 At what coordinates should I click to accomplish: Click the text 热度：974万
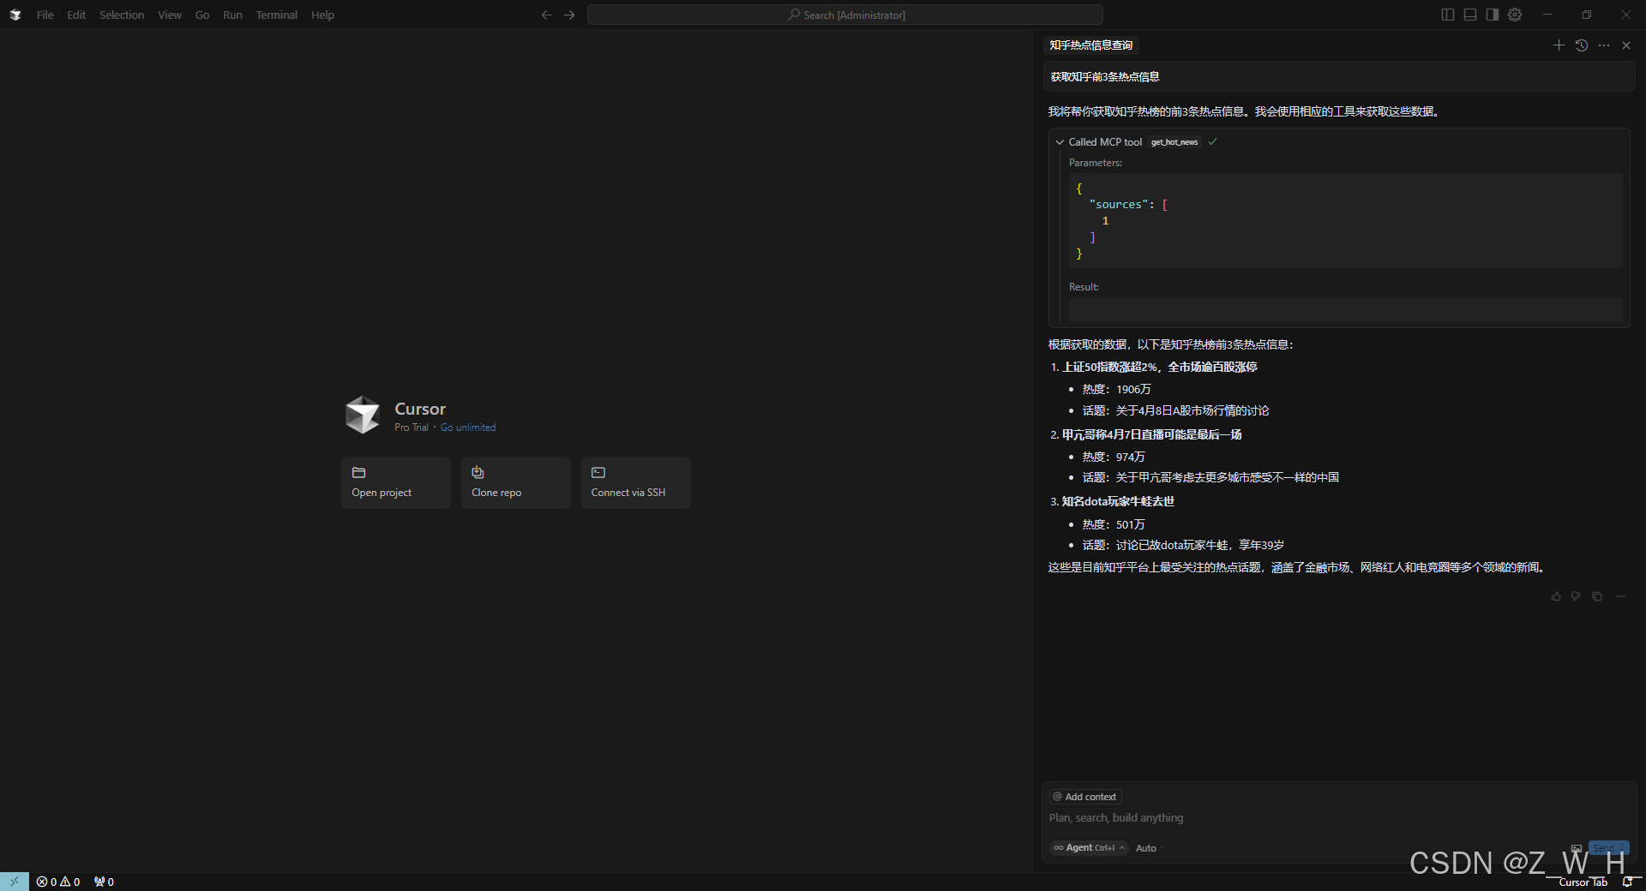pyautogui.click(x=1114, y=457)
